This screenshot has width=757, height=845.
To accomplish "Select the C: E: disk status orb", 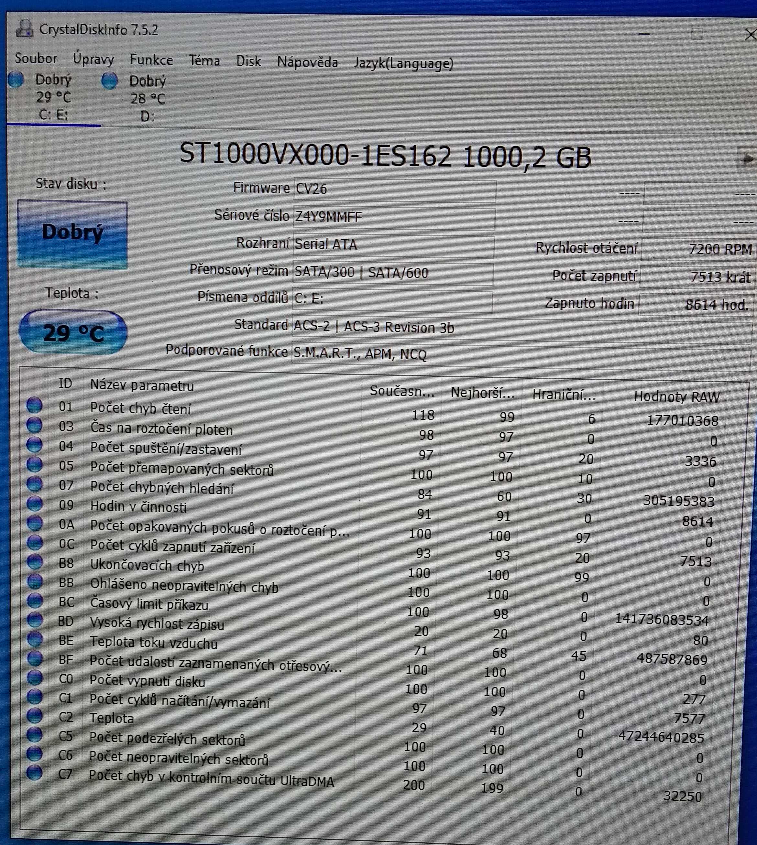I will pyautogui.click(x=16, y=80).
